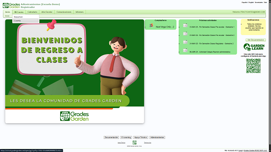Click the footer link right of the small logo
The image size is (271, 152).
[x=148, y=143]
